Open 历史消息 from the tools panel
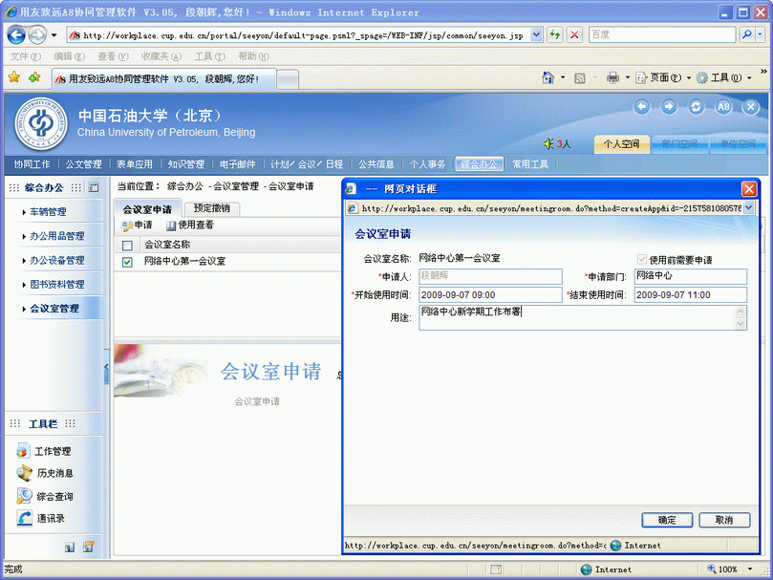773x580 pixels. point(25,473)
